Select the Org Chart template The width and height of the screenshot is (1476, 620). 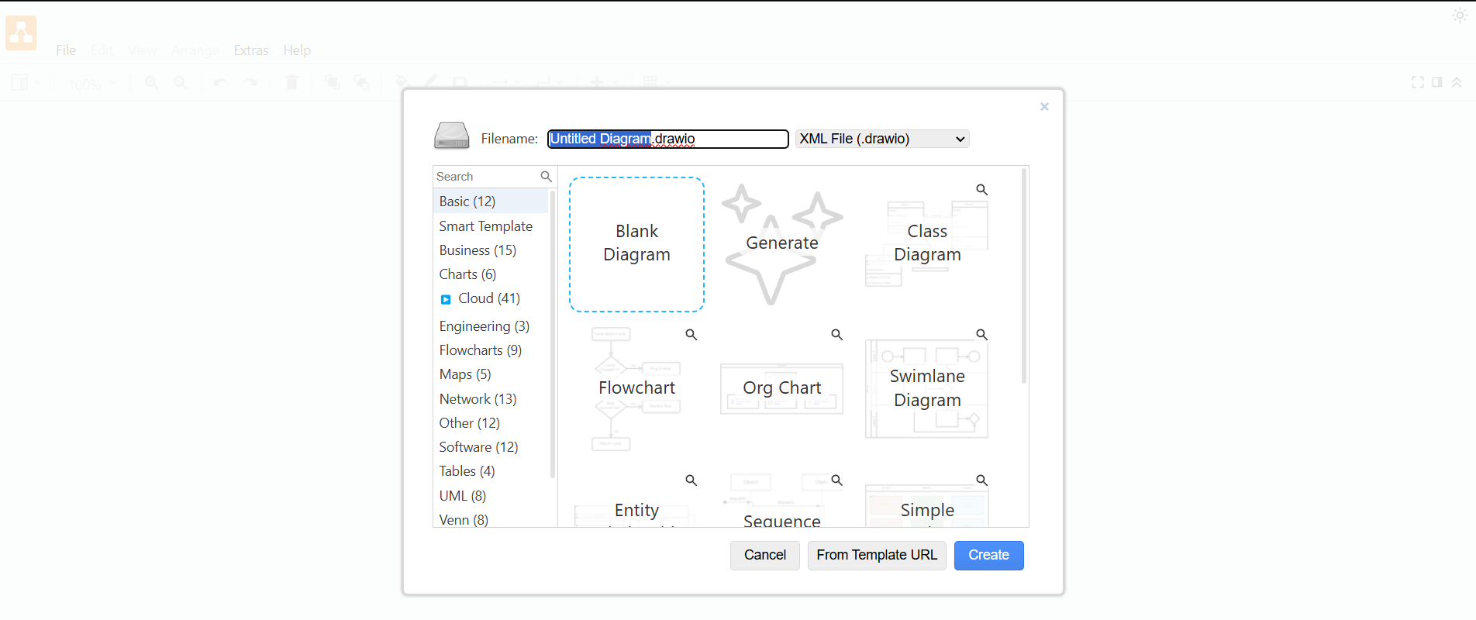click(x=782, y=389)
